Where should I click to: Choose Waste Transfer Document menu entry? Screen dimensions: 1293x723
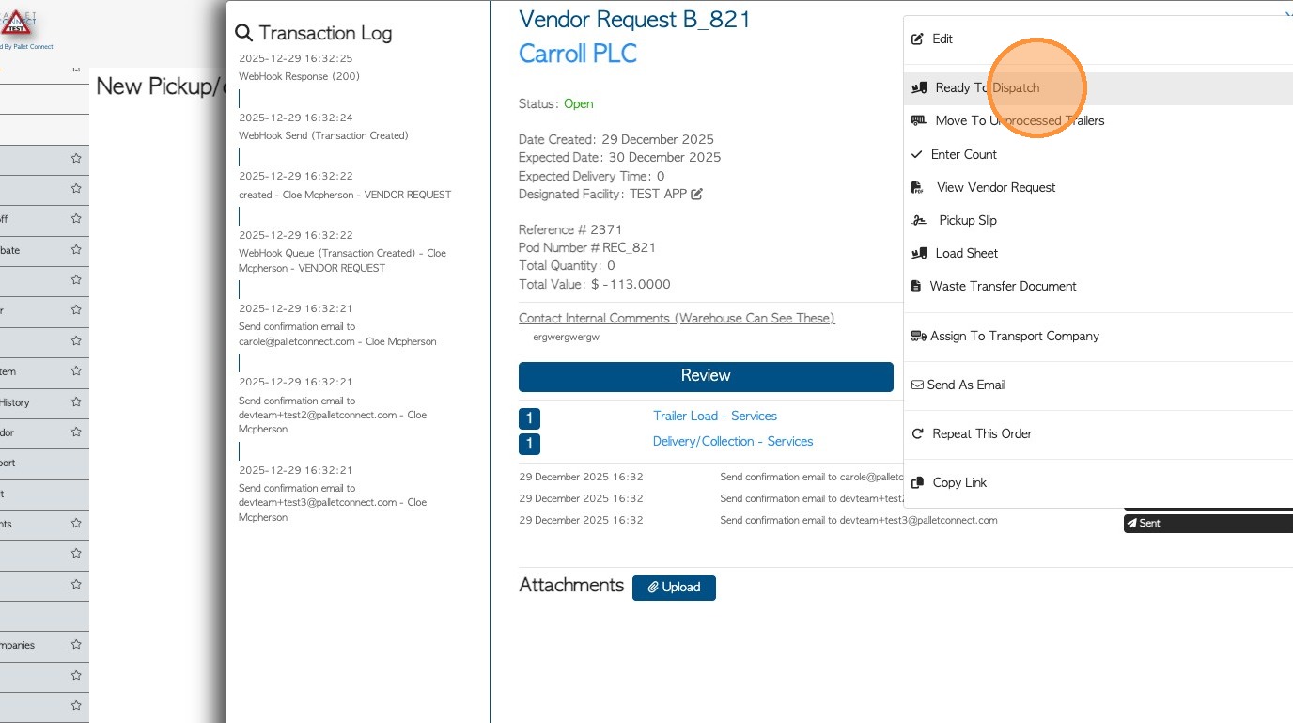[1003, 287]
